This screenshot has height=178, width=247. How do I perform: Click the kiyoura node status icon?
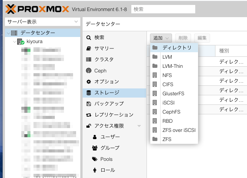21,42
